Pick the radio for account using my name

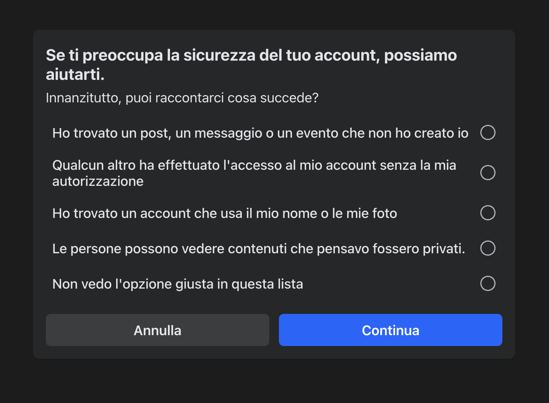(488, 213)
